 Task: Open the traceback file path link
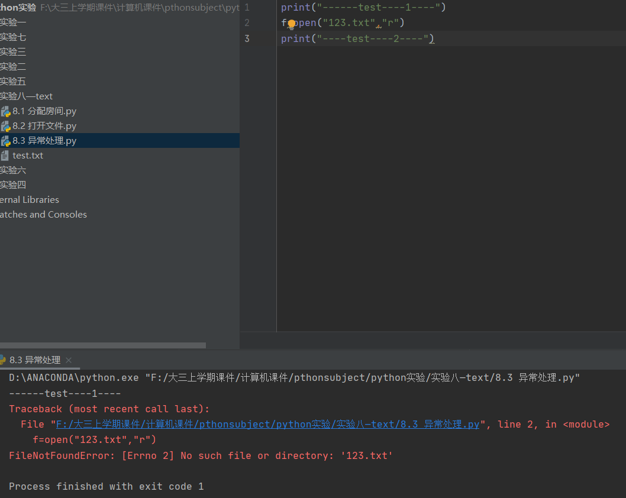pos(267,424)
